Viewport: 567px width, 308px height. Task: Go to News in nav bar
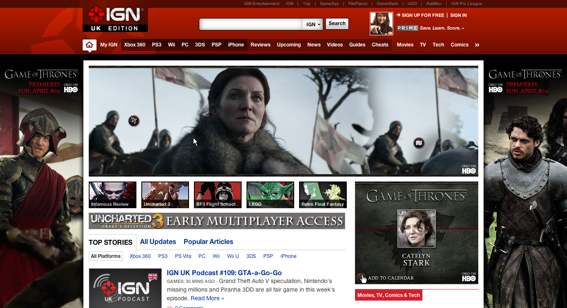(314, 45)
